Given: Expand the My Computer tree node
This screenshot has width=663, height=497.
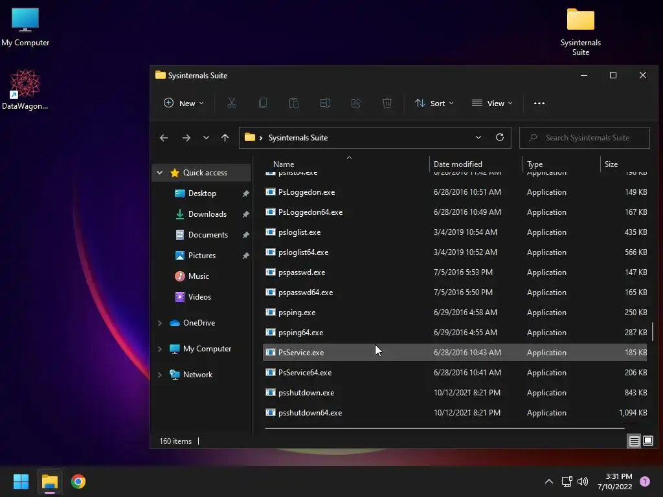Looking at the screenshot, I should coord(160,349).
